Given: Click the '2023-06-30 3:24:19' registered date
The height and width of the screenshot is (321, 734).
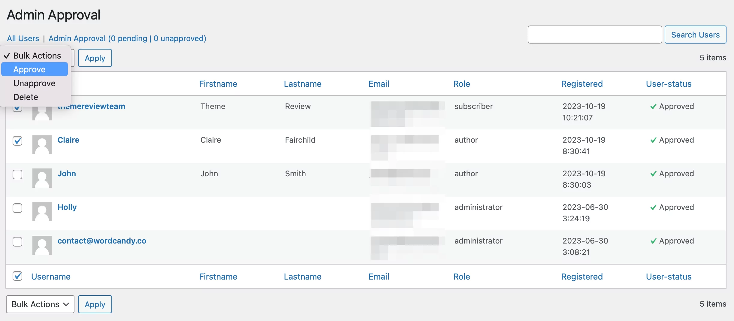Looking at the screenshot, I should point(585,213).
